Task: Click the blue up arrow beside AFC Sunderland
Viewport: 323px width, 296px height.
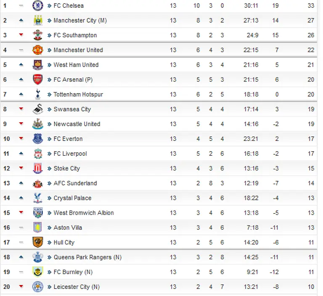Action: (x=21, y=183)
